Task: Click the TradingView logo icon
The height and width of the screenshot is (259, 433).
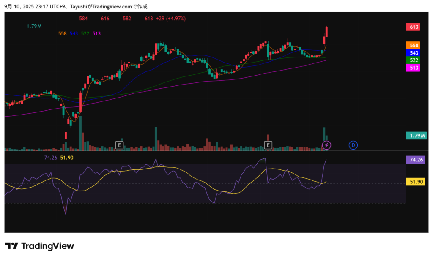Action: [11, 246]
